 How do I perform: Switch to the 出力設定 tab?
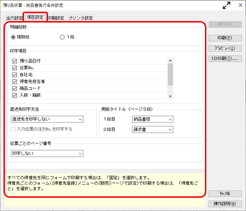(x=14, y=18)
